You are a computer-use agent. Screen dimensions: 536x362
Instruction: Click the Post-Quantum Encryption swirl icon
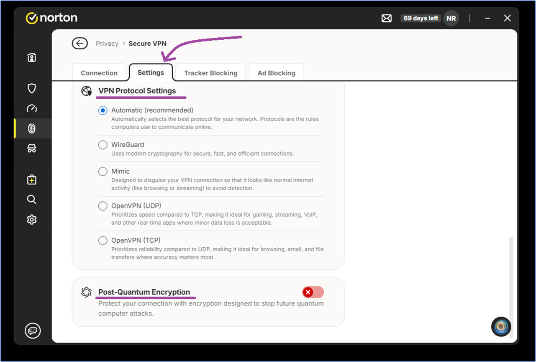(x=86, y=292)
